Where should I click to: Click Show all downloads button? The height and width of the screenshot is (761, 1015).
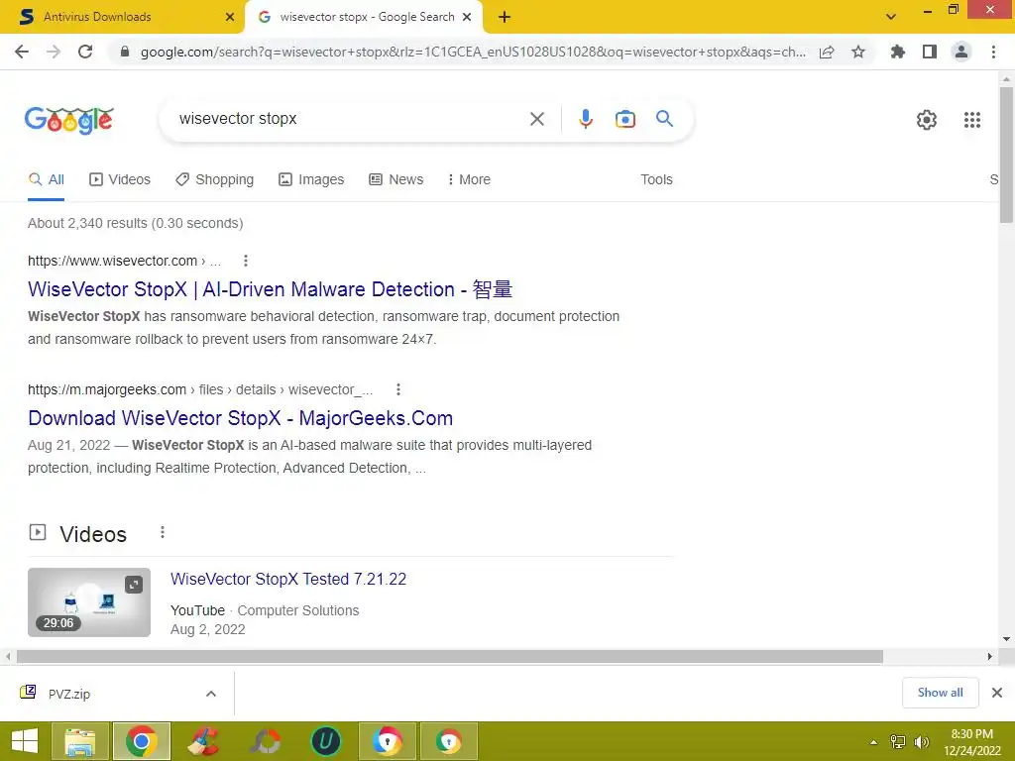coord(940,693)
